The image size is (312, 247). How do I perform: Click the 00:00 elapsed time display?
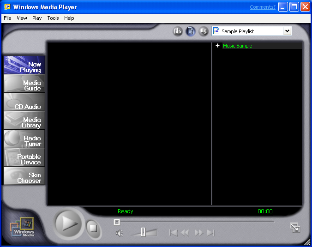265,211
